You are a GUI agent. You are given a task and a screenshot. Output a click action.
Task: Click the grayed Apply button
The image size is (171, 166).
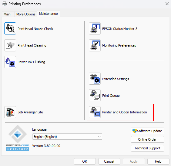(x=134, y=161)
